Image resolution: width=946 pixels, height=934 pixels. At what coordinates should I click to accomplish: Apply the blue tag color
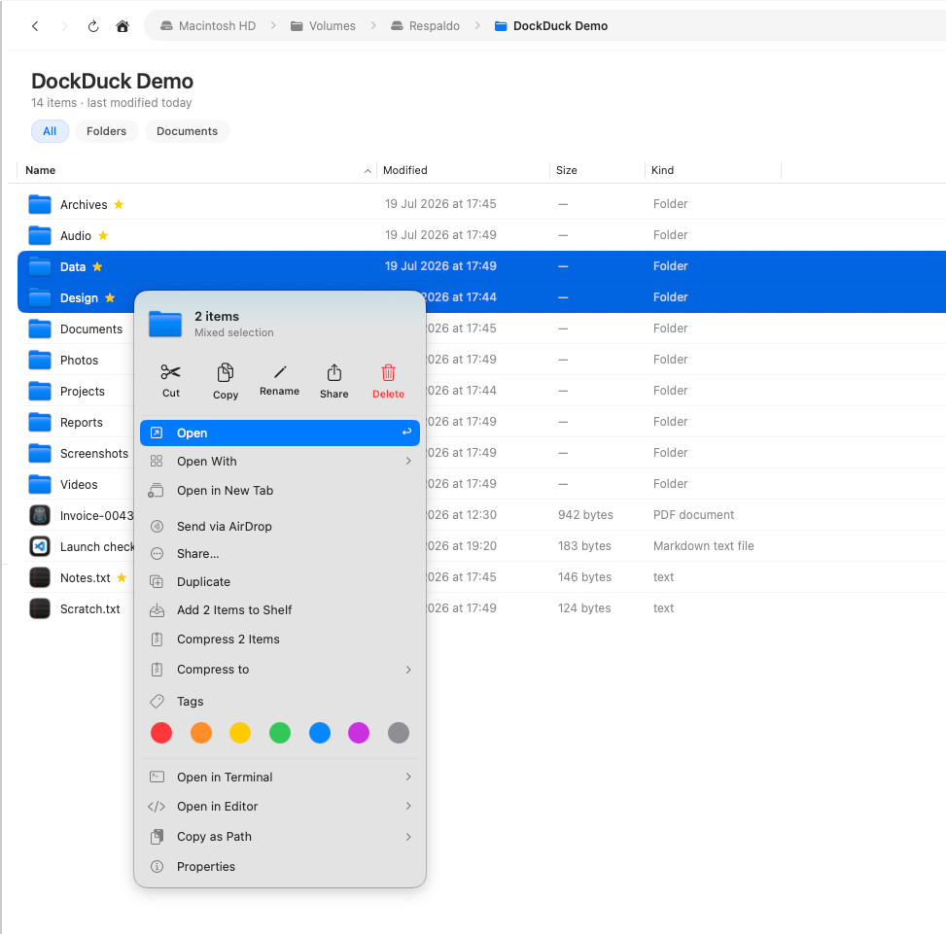click(x=320, y=733)
